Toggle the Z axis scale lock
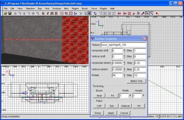This screenshot has height=120, width=184. (x=114, y=13)
